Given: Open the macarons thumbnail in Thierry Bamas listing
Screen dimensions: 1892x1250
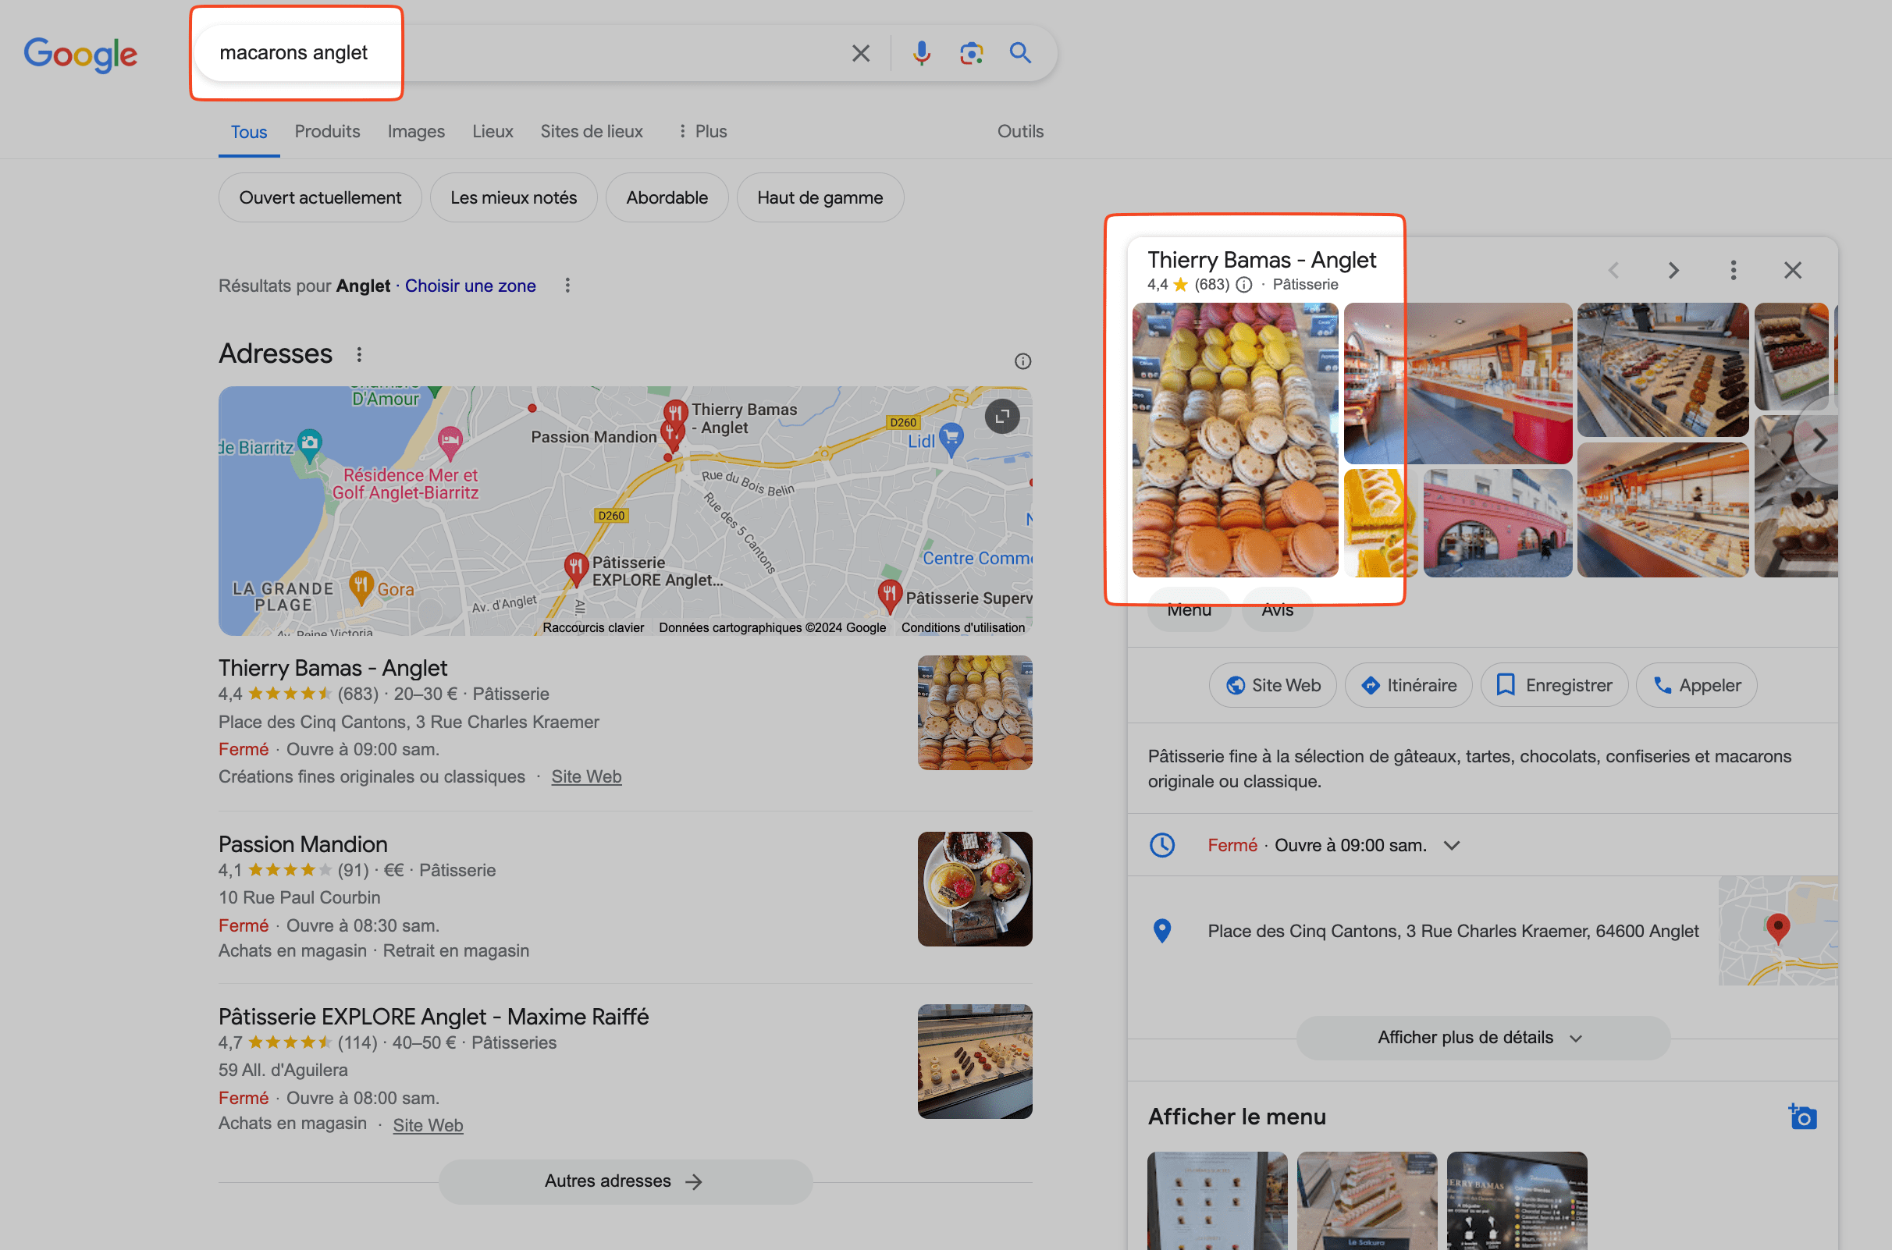Looking at the screenshot, I should click(974, 712).
